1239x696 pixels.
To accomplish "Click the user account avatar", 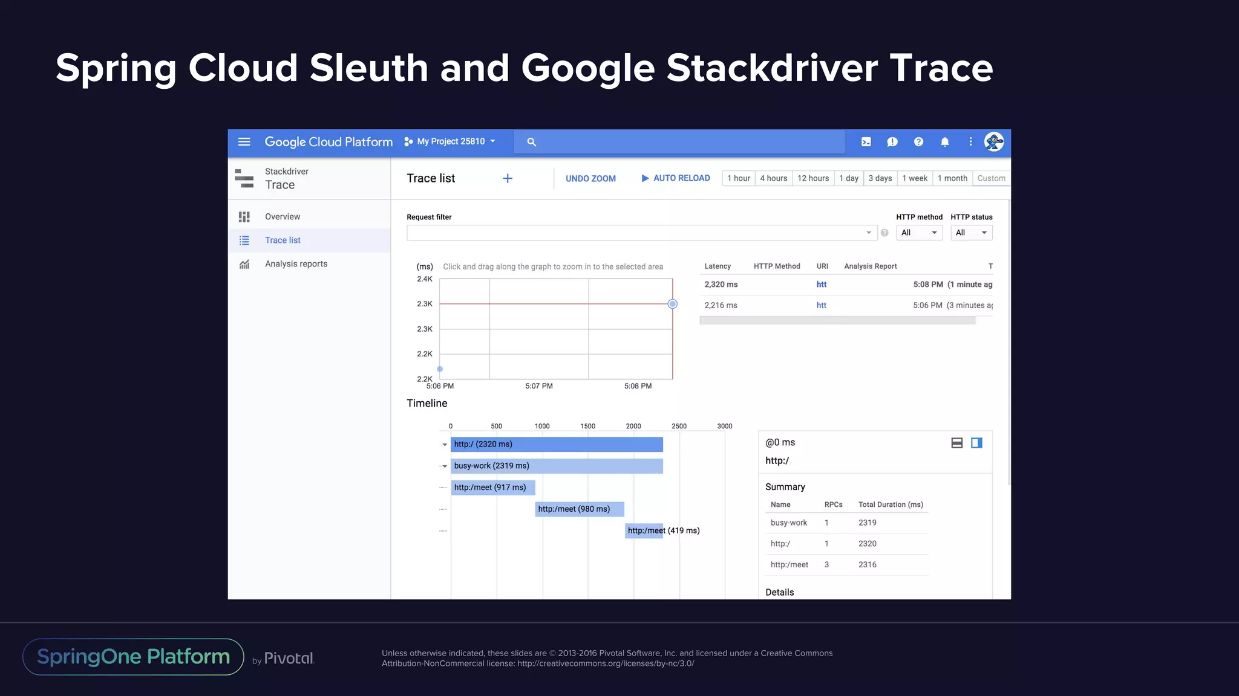I will click(993, 141).
